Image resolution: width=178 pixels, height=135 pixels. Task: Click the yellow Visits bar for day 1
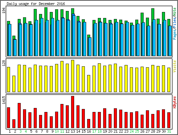point(8,79)
